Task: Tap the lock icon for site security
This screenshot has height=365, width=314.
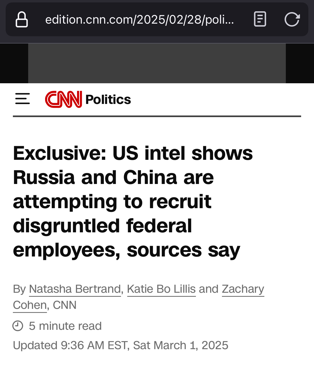Action: tap(22, 19)
